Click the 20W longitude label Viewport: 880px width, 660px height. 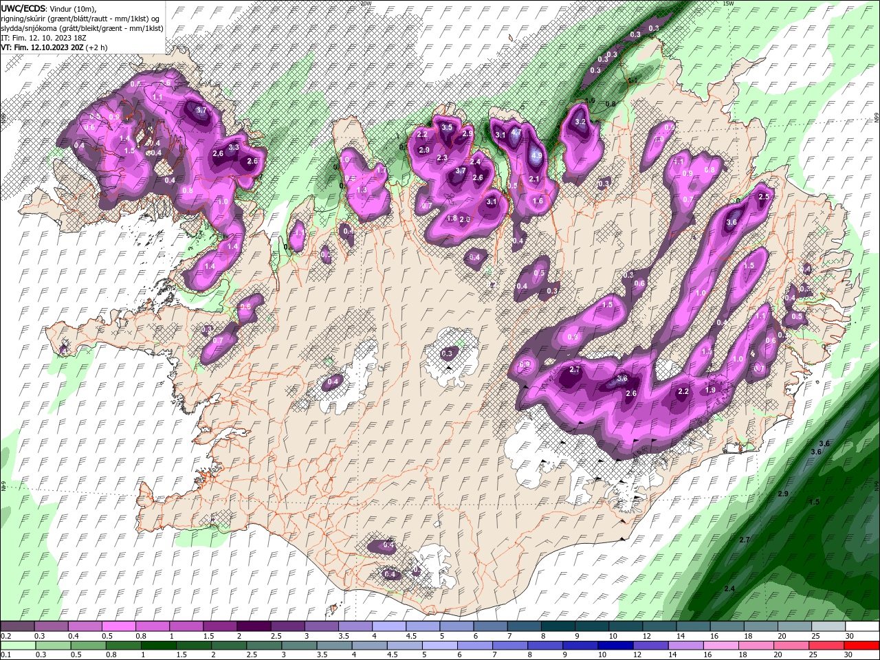coord(366,3)
